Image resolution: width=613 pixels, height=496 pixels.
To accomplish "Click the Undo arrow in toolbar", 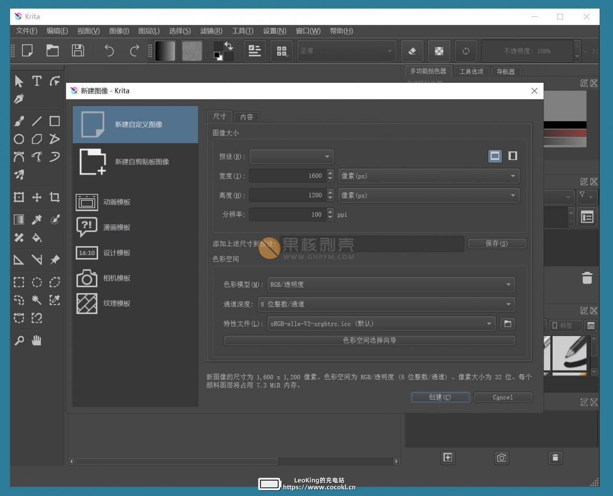I will click(109, 50).
